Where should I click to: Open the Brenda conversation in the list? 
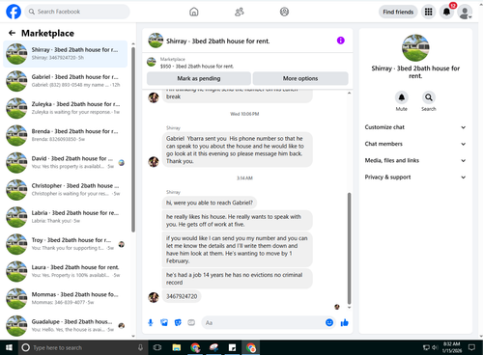click(x=66, y=135)
